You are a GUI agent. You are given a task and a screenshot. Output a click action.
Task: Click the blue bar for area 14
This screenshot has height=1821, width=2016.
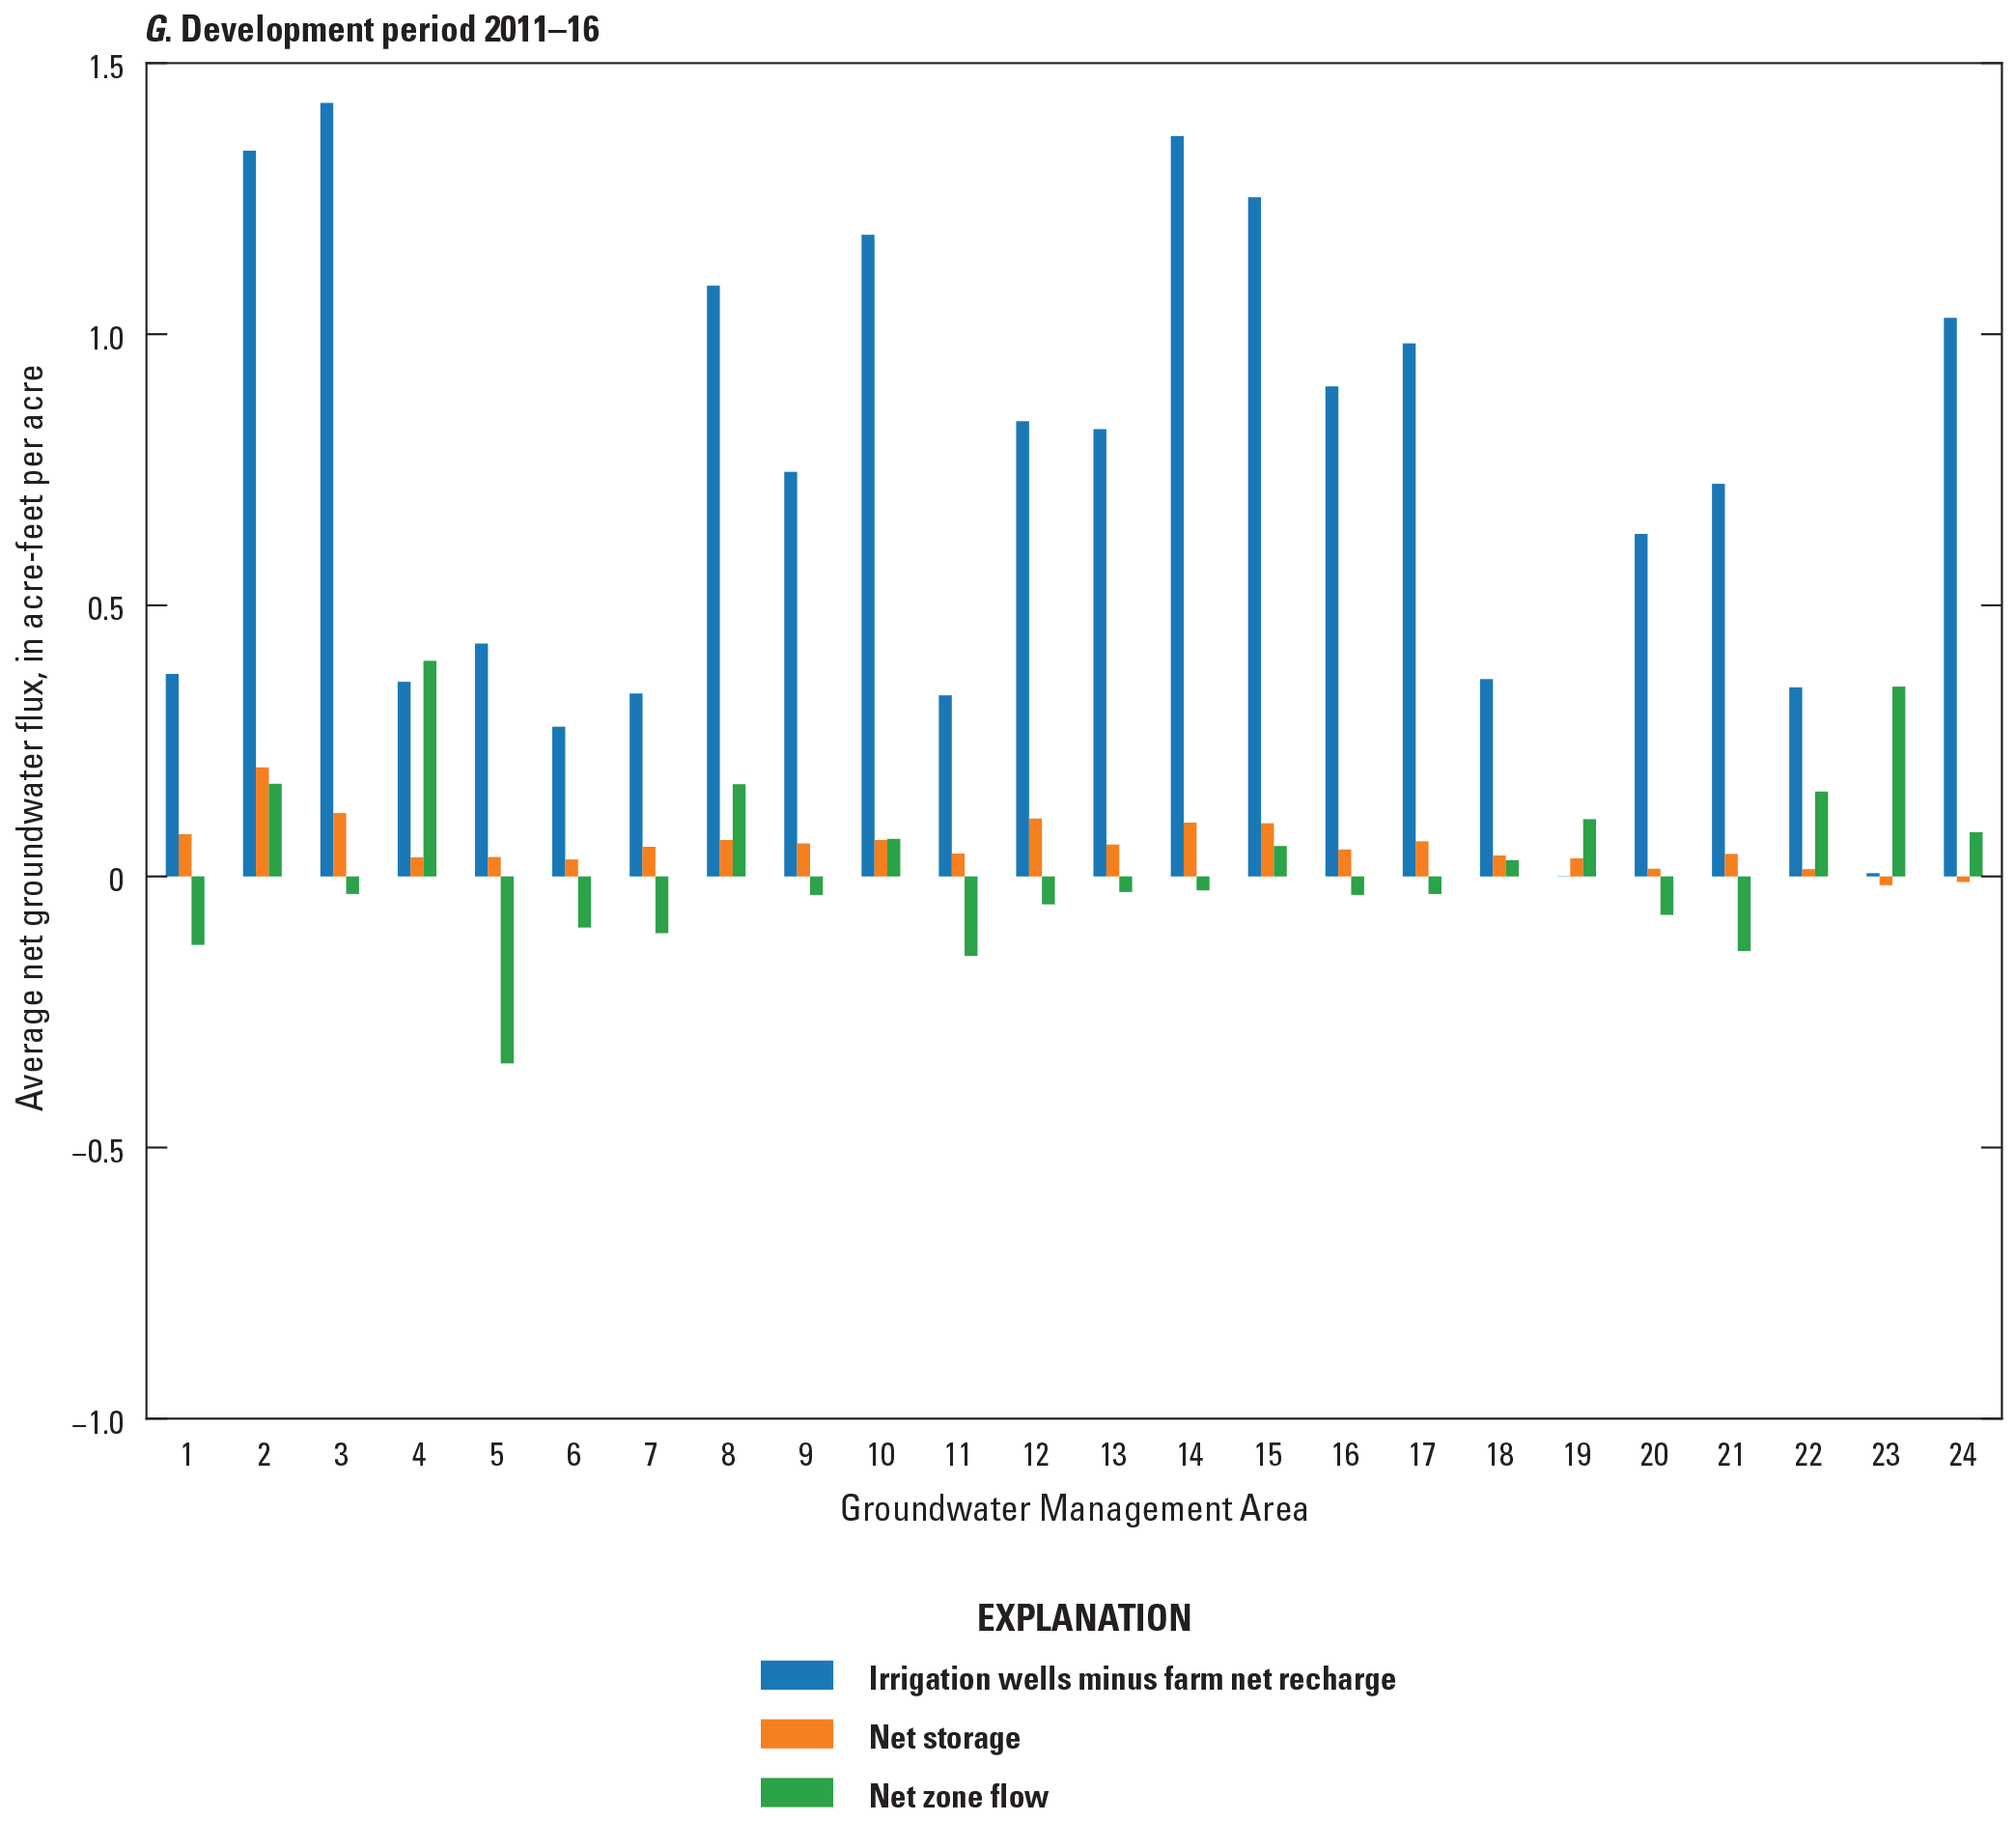(x=1177, y=506)
